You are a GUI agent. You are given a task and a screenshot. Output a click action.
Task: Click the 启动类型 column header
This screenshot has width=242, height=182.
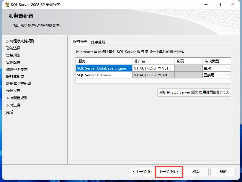(x=217, y=61)
